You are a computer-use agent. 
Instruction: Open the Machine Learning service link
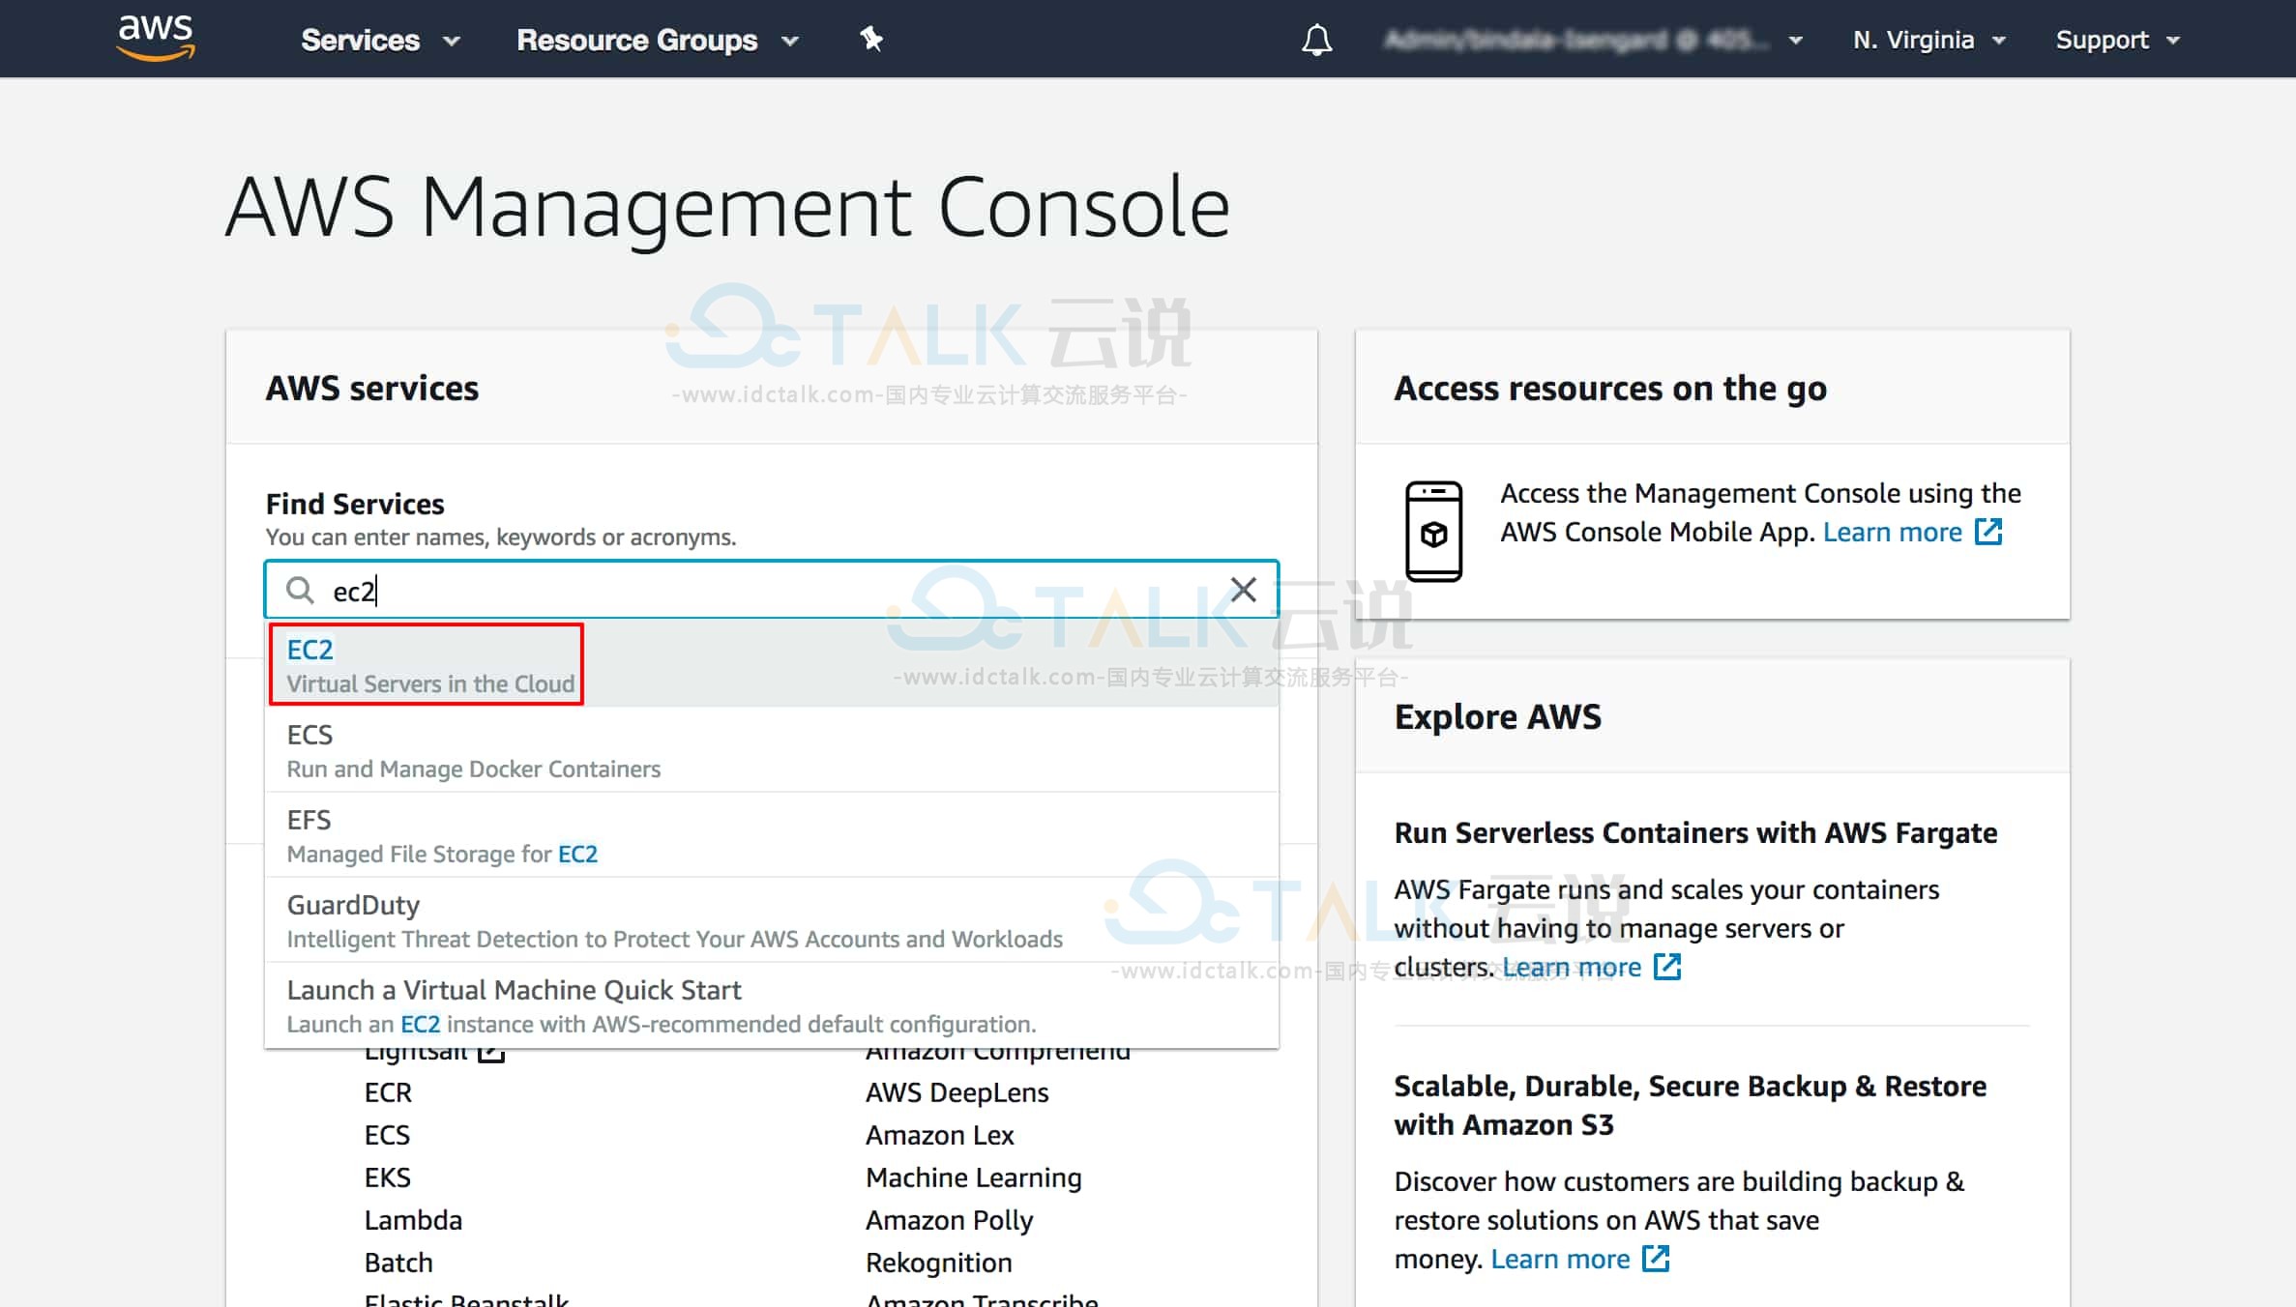(973, 1177)
